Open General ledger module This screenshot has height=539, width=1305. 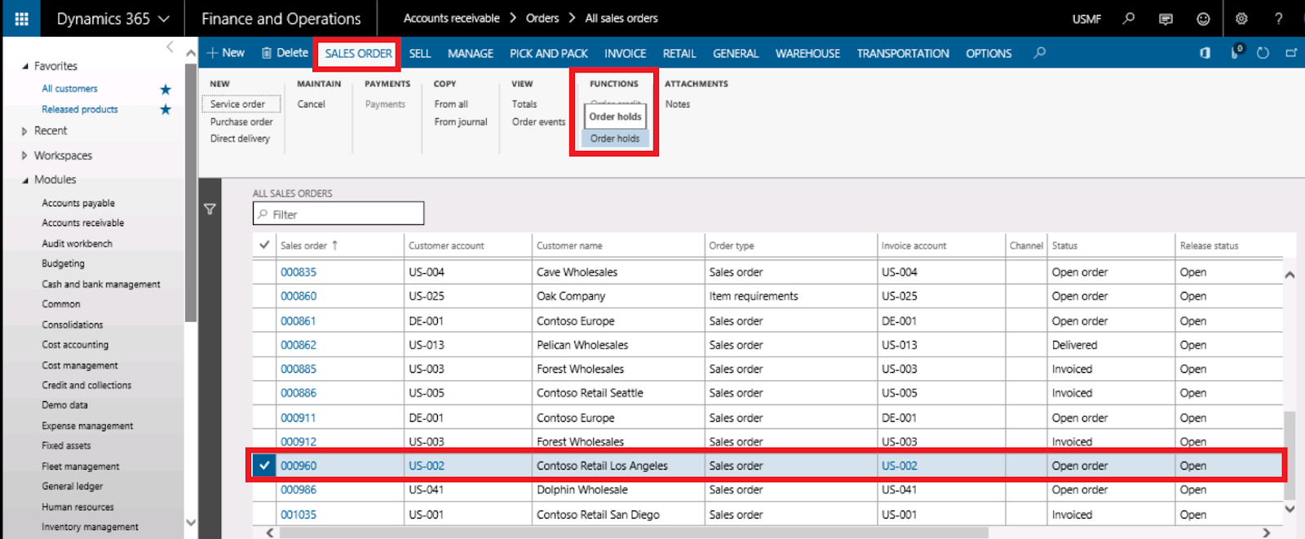click(x=73, y=486)
